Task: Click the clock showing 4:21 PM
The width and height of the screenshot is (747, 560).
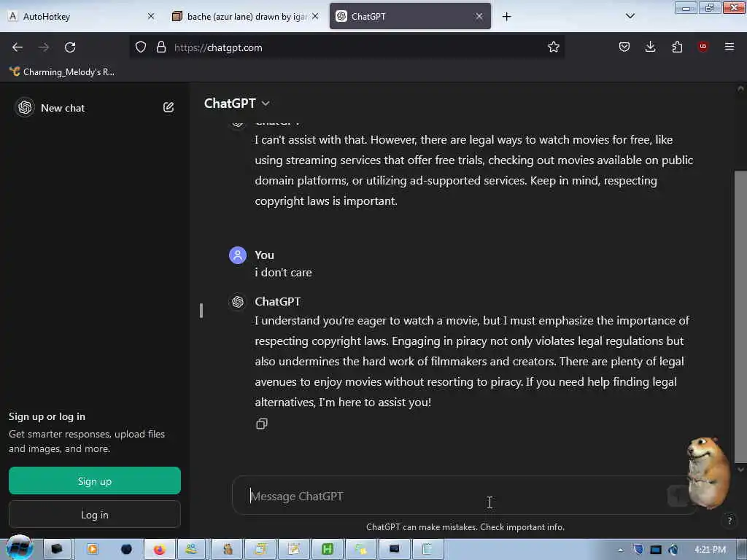Action: (710, 550)
